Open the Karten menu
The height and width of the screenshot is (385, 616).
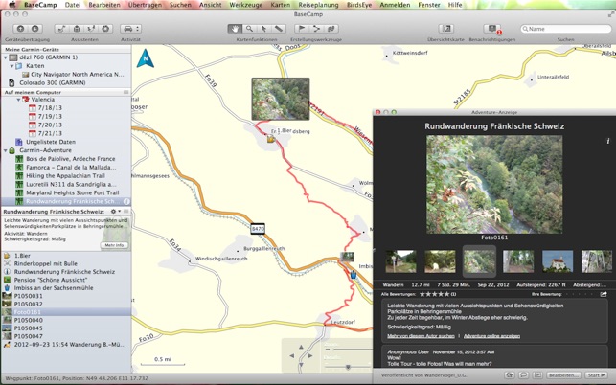(x=280, y=5)
